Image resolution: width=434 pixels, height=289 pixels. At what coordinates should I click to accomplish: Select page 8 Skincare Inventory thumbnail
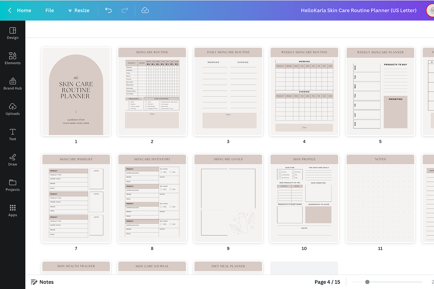152,198
